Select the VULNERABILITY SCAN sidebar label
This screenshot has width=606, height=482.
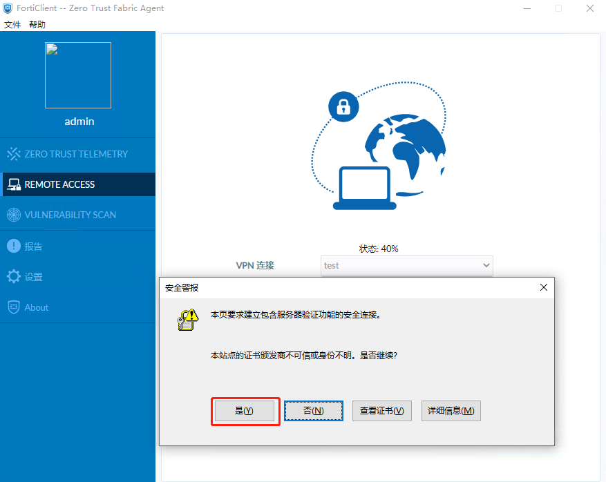point(70,215)
